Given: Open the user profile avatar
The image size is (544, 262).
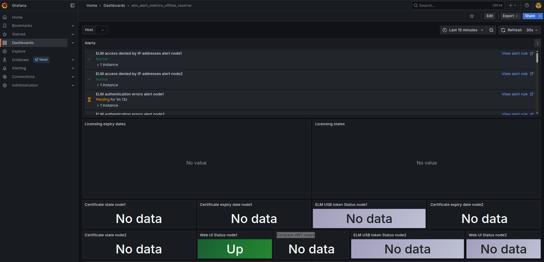Looking at the screenshot, I should click(x=538, y=5).
